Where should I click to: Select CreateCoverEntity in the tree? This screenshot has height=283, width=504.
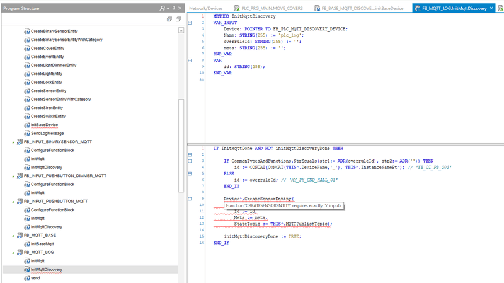pyautogui.click(x=48, y=49)
